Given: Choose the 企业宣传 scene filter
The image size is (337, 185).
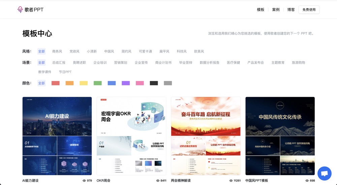Looking at the screenshot, I should point(141,63).
